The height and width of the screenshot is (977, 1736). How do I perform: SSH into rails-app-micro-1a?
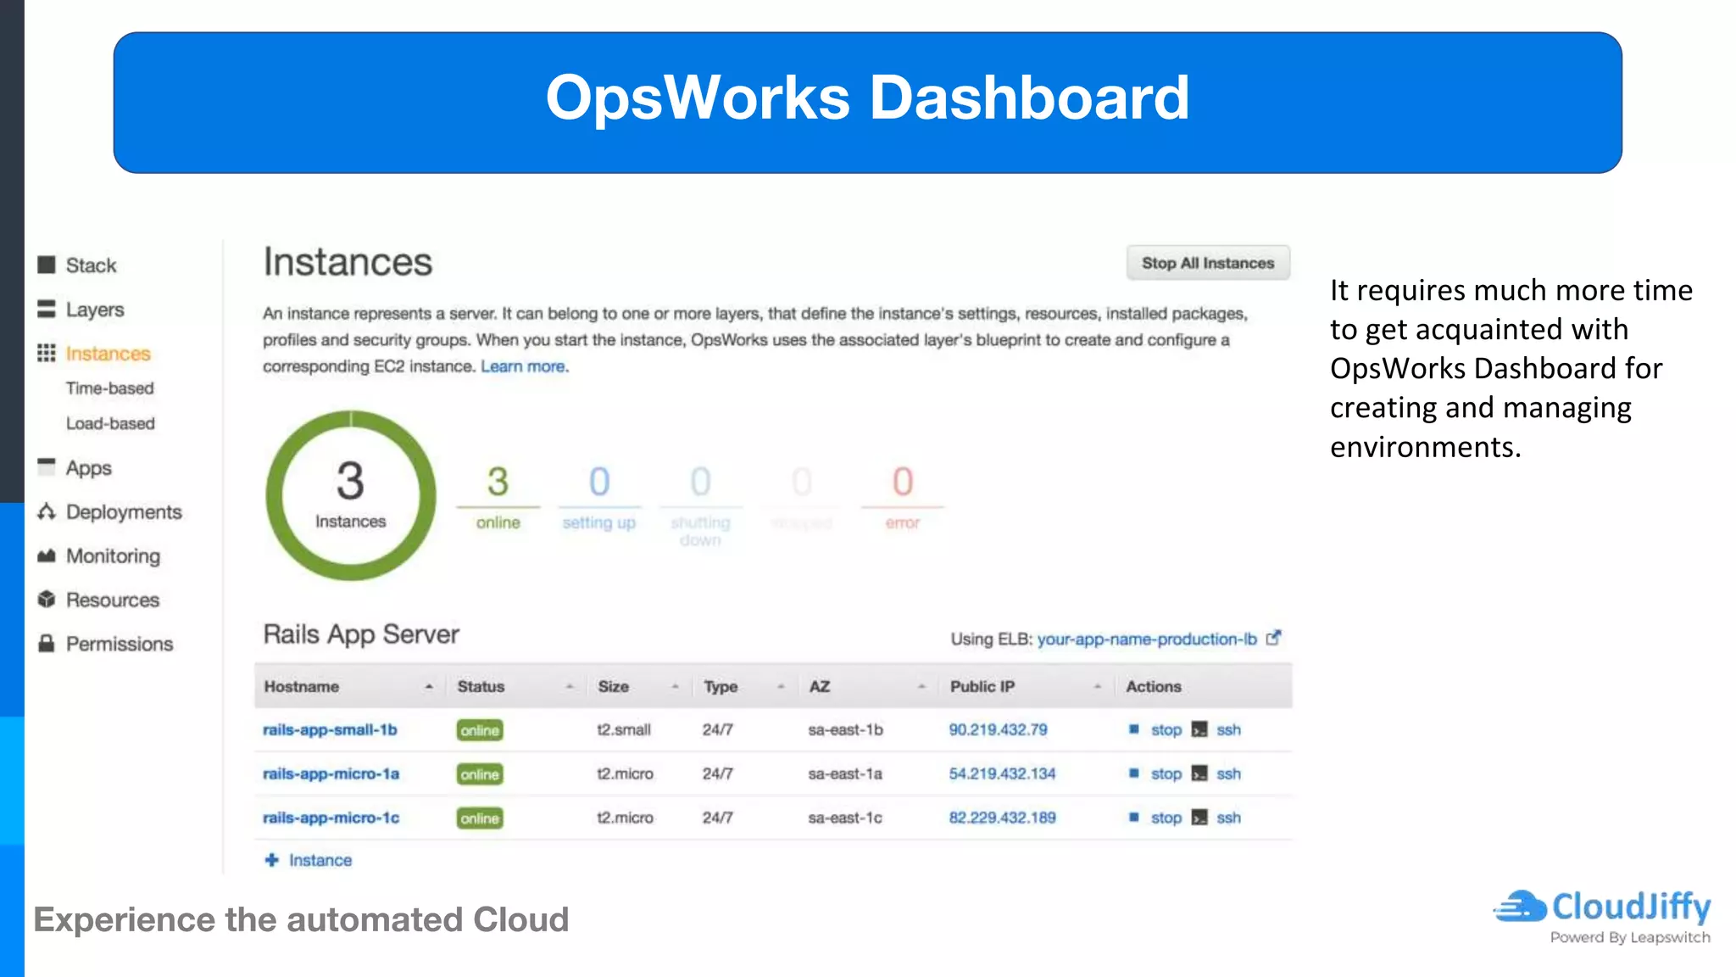coord(1228,774)
